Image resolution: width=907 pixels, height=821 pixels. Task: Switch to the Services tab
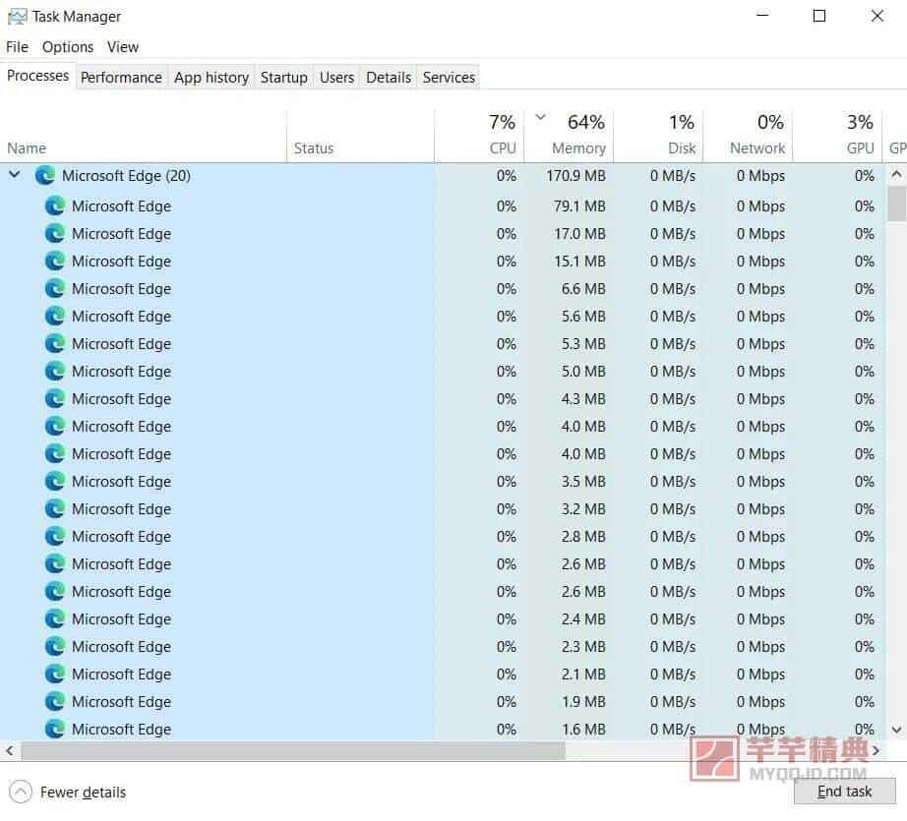(x=449, y=78)
